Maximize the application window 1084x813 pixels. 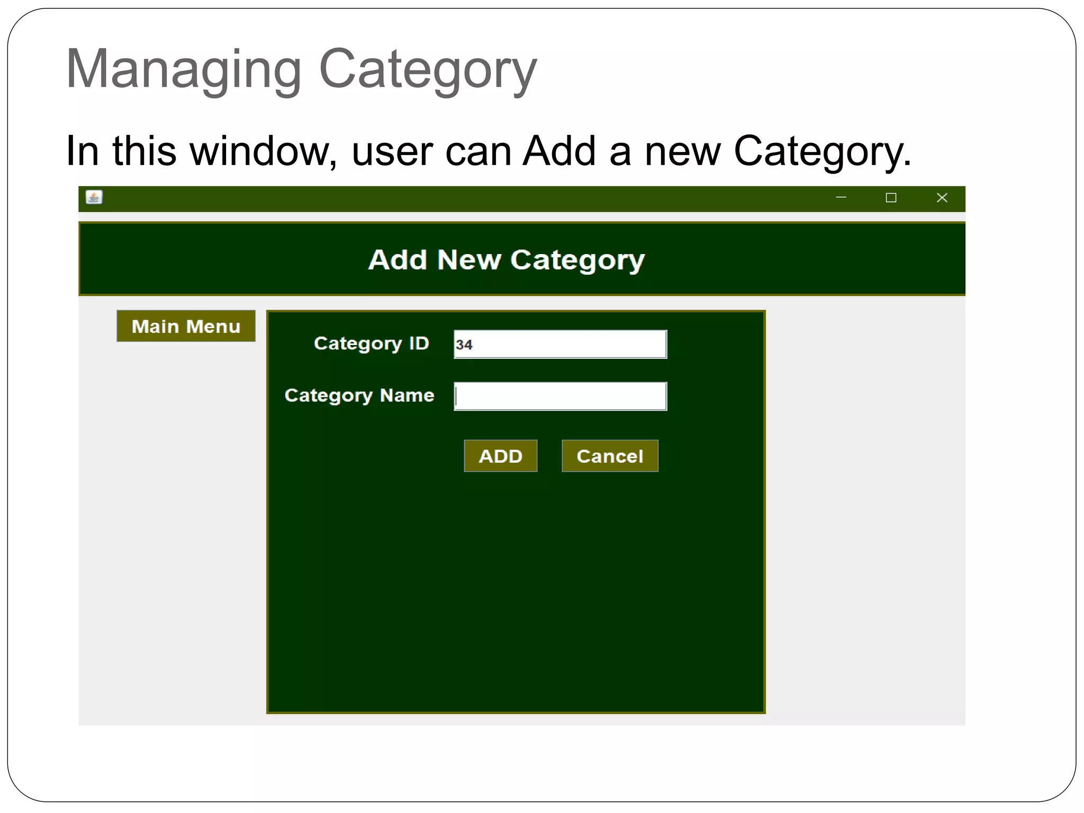tap(891, 197)
